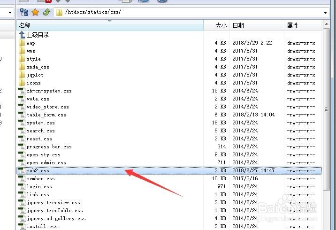Click date 2017/3/16 of member.css
The image size is (336, 230).
tap(245, 178)
